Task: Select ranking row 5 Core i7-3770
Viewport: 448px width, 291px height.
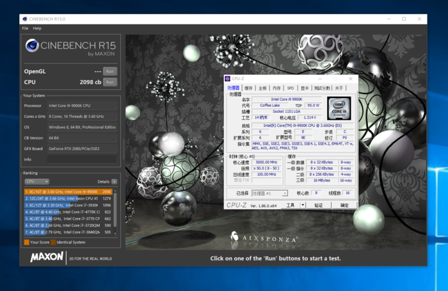Action: pos(68,219)
